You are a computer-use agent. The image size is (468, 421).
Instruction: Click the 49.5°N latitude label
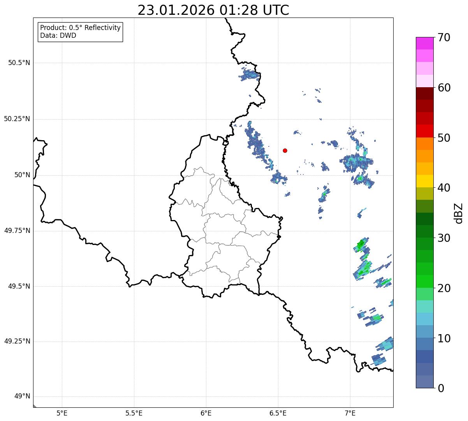tap(19, 286)
